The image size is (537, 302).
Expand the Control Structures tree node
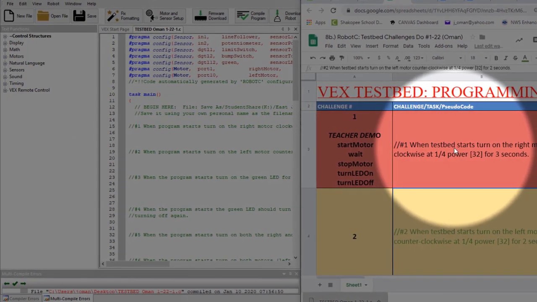point(5,36)
